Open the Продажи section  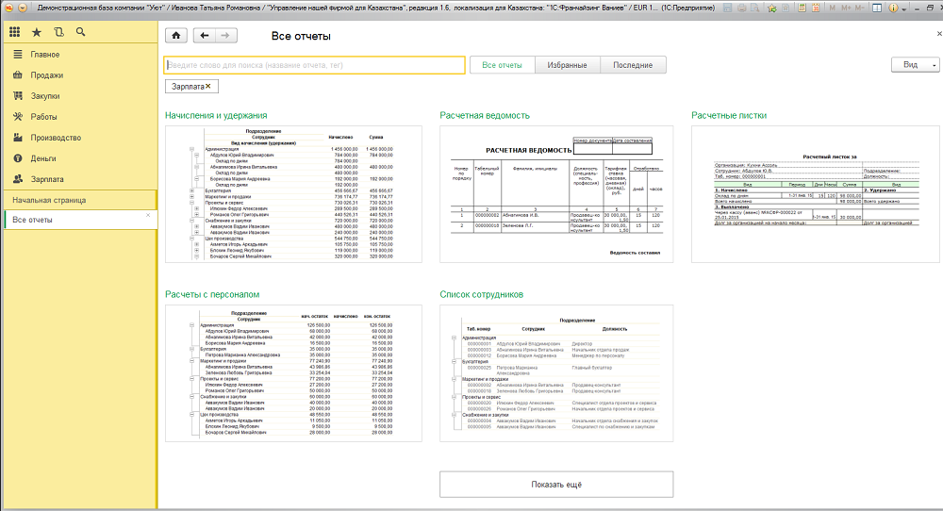tap(46, 75)
